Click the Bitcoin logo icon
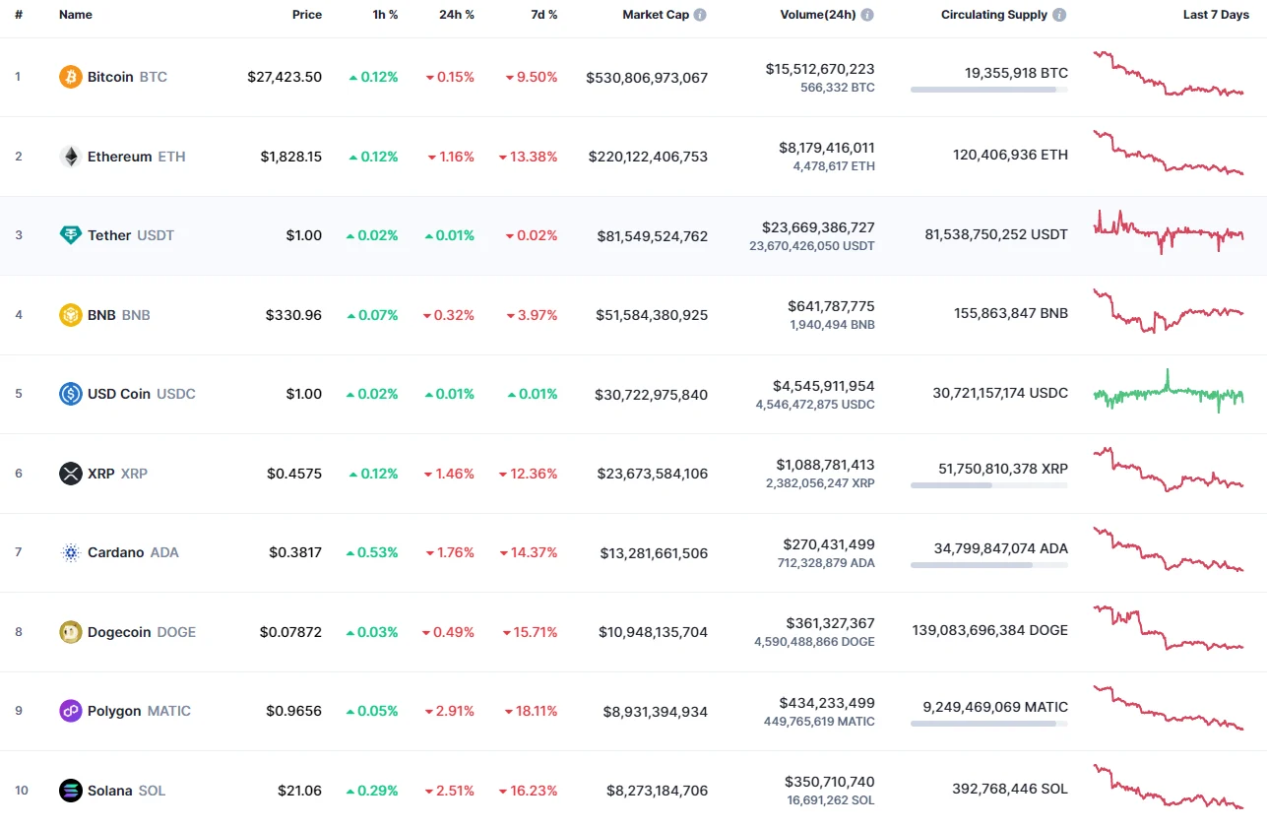The image size is (1267, 827). point(69,76)
